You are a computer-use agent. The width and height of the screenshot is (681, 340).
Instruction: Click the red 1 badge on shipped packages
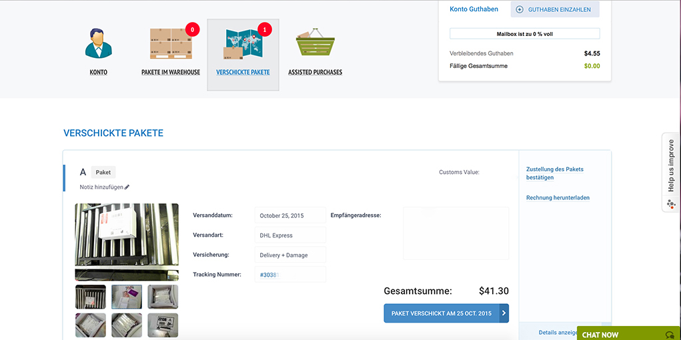point(265,29)
